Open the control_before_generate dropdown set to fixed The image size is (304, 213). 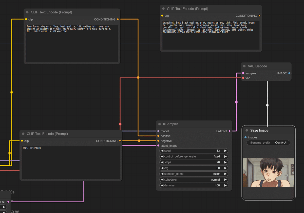[x=194, y=156]
